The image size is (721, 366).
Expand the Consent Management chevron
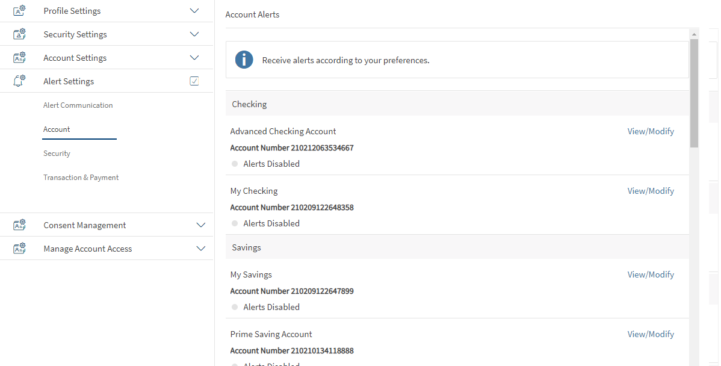point(201,225)
